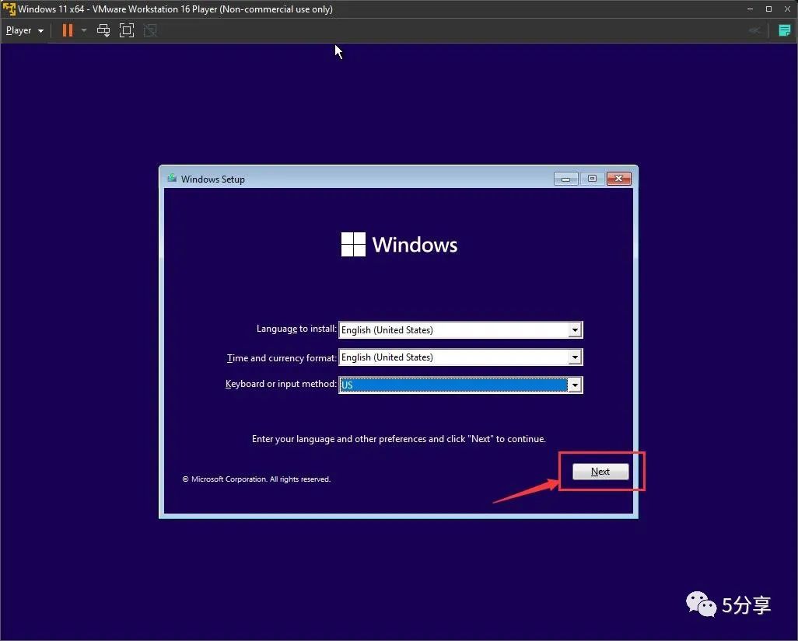Open the Language to install dropdown
The image size is (798, 641).
pyautogui.click(x=575, y=330)
